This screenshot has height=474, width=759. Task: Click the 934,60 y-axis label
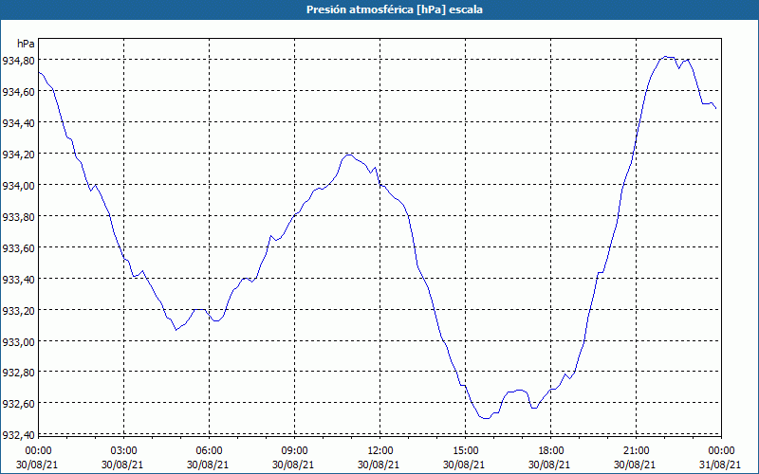18,91
